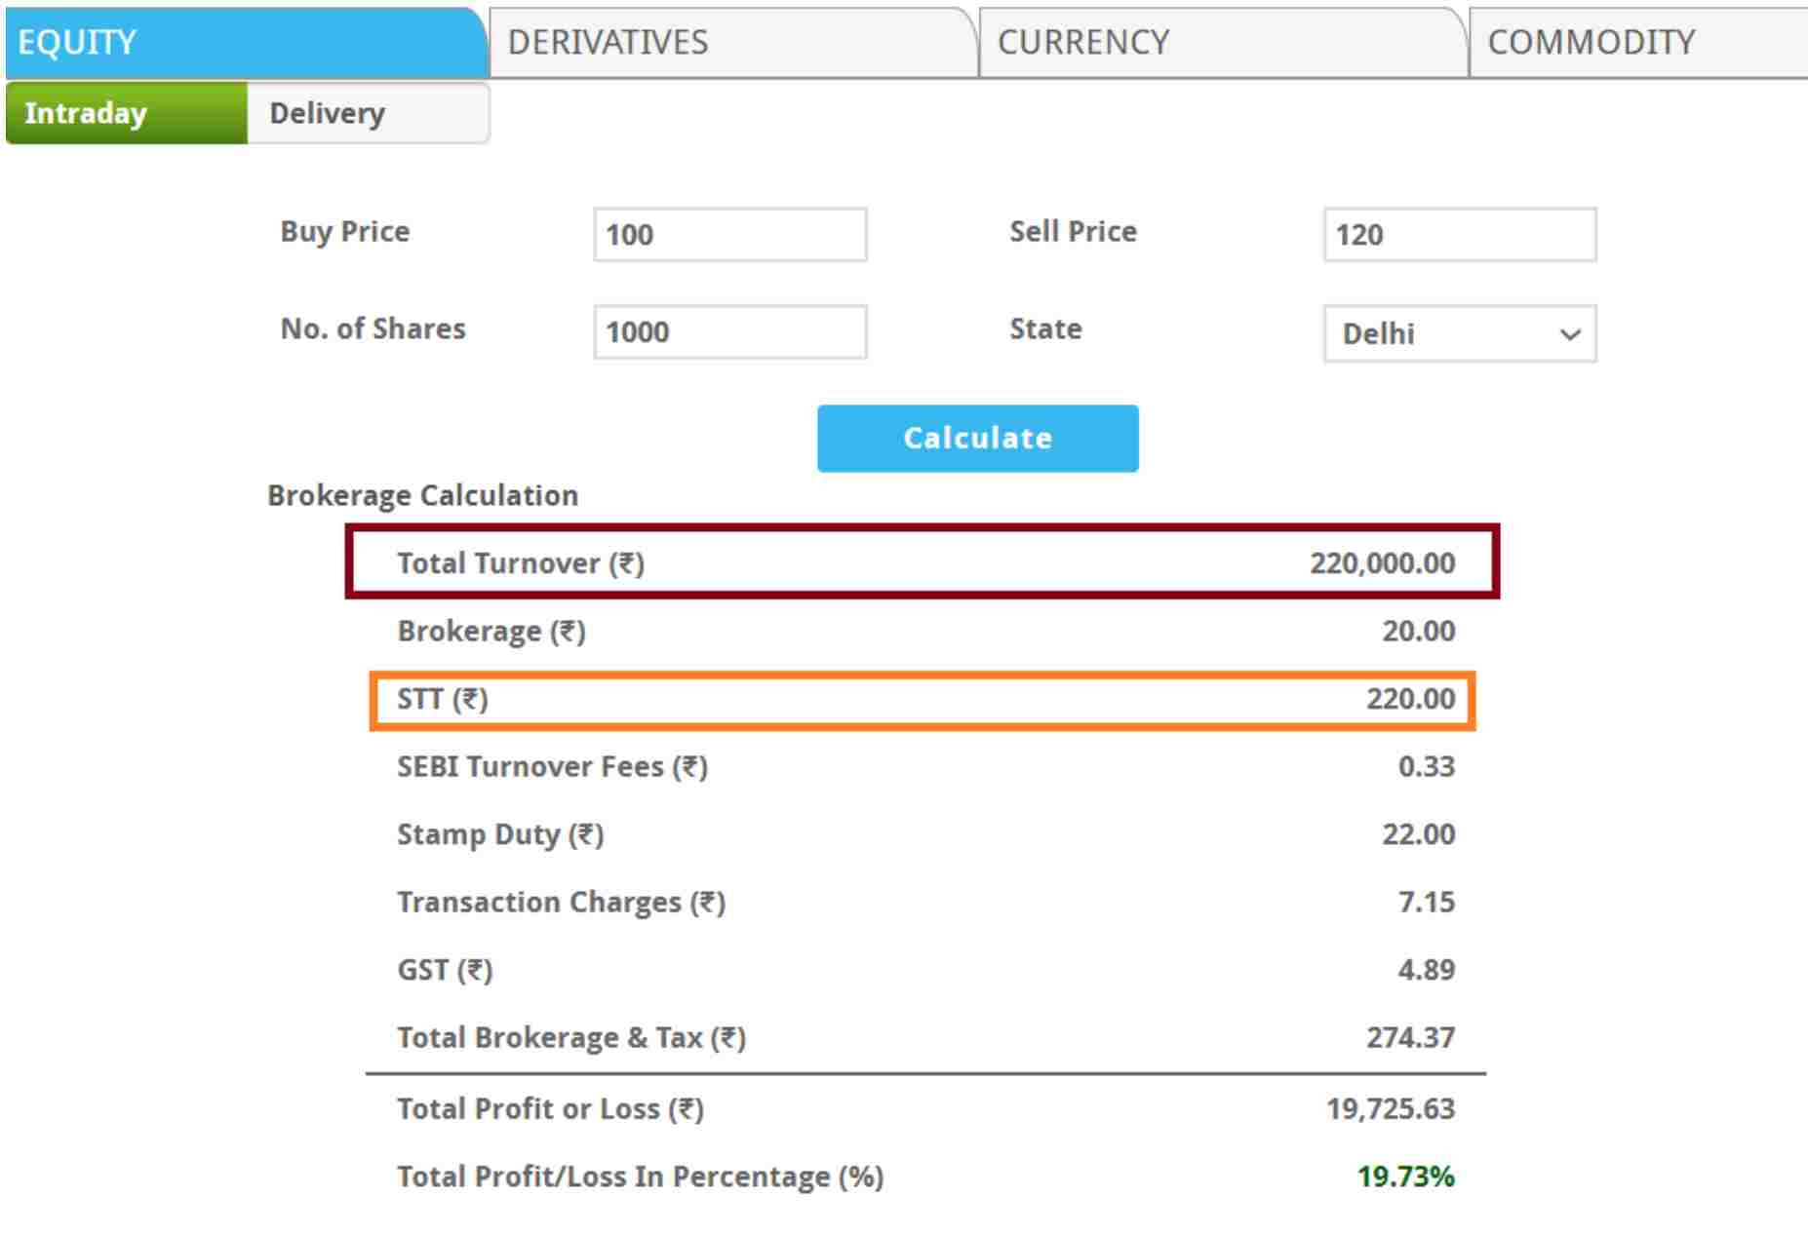Click the SEBI Turnover Fees label

point(552,767)
